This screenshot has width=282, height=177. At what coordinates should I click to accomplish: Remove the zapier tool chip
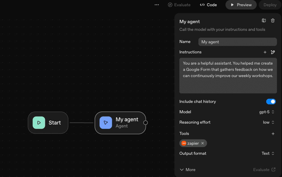pos(203,143)
